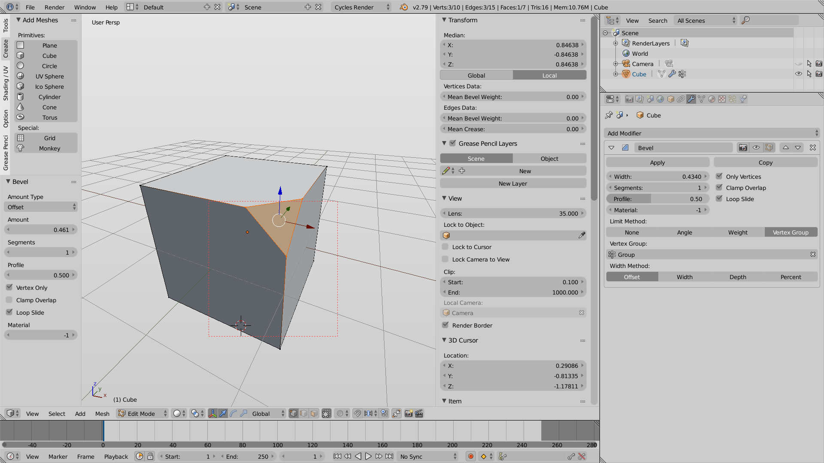824x463 pixels.
Task: Switch to edge select mode icon
Action: click(x=304, y=413)
